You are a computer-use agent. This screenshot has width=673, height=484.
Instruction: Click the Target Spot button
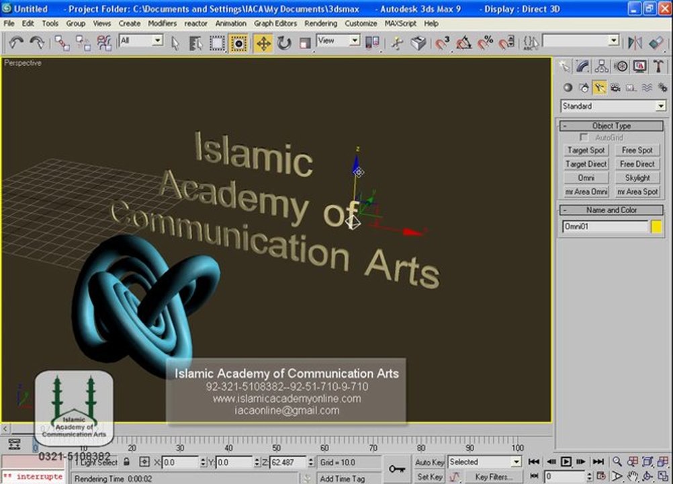coord(586,151)
